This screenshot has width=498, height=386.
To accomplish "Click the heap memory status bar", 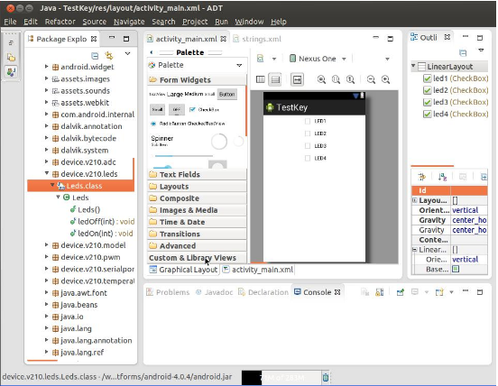I will pos(281,377).
